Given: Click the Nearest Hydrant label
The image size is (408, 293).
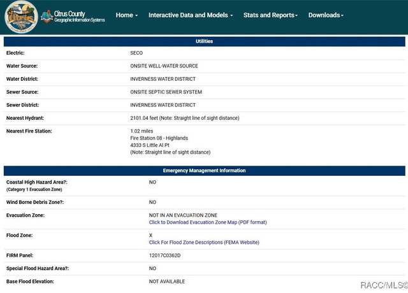Looking at the screenshot, I should [25, 118].
